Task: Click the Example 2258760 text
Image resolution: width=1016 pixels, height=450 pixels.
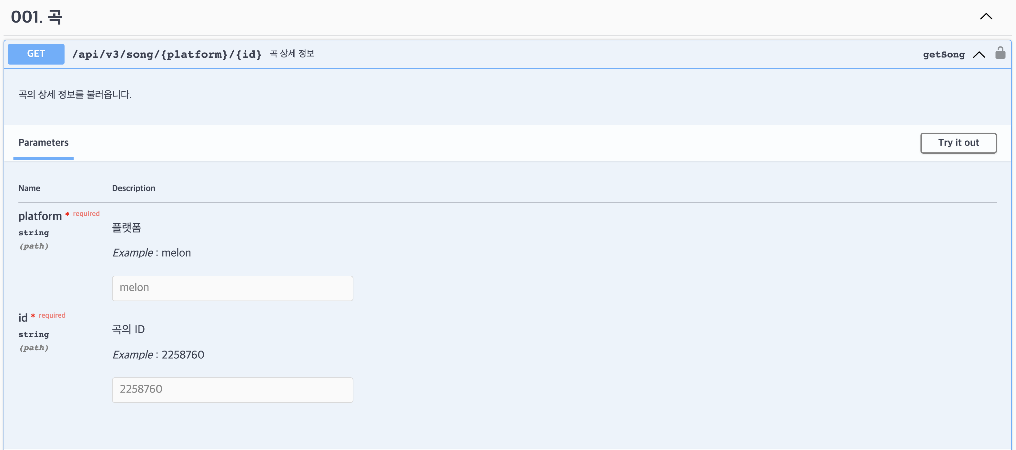Action: click(158, 354)
